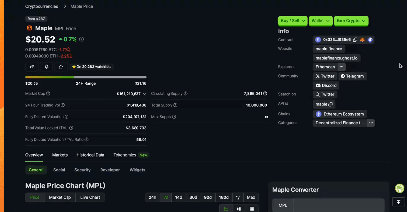This screenshot has height=212, width=407.
Task: Set chart range to 7d
Action: (x=166, y=197)
